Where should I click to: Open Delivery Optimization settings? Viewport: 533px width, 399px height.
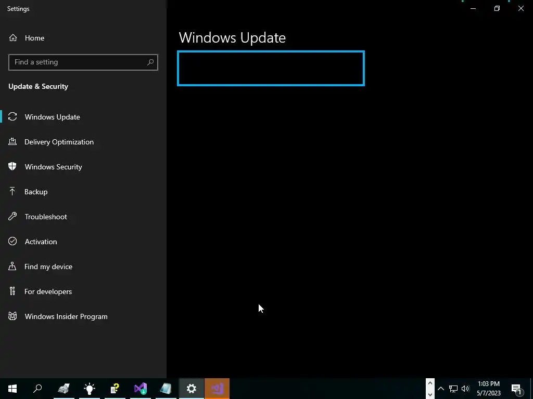83,142
